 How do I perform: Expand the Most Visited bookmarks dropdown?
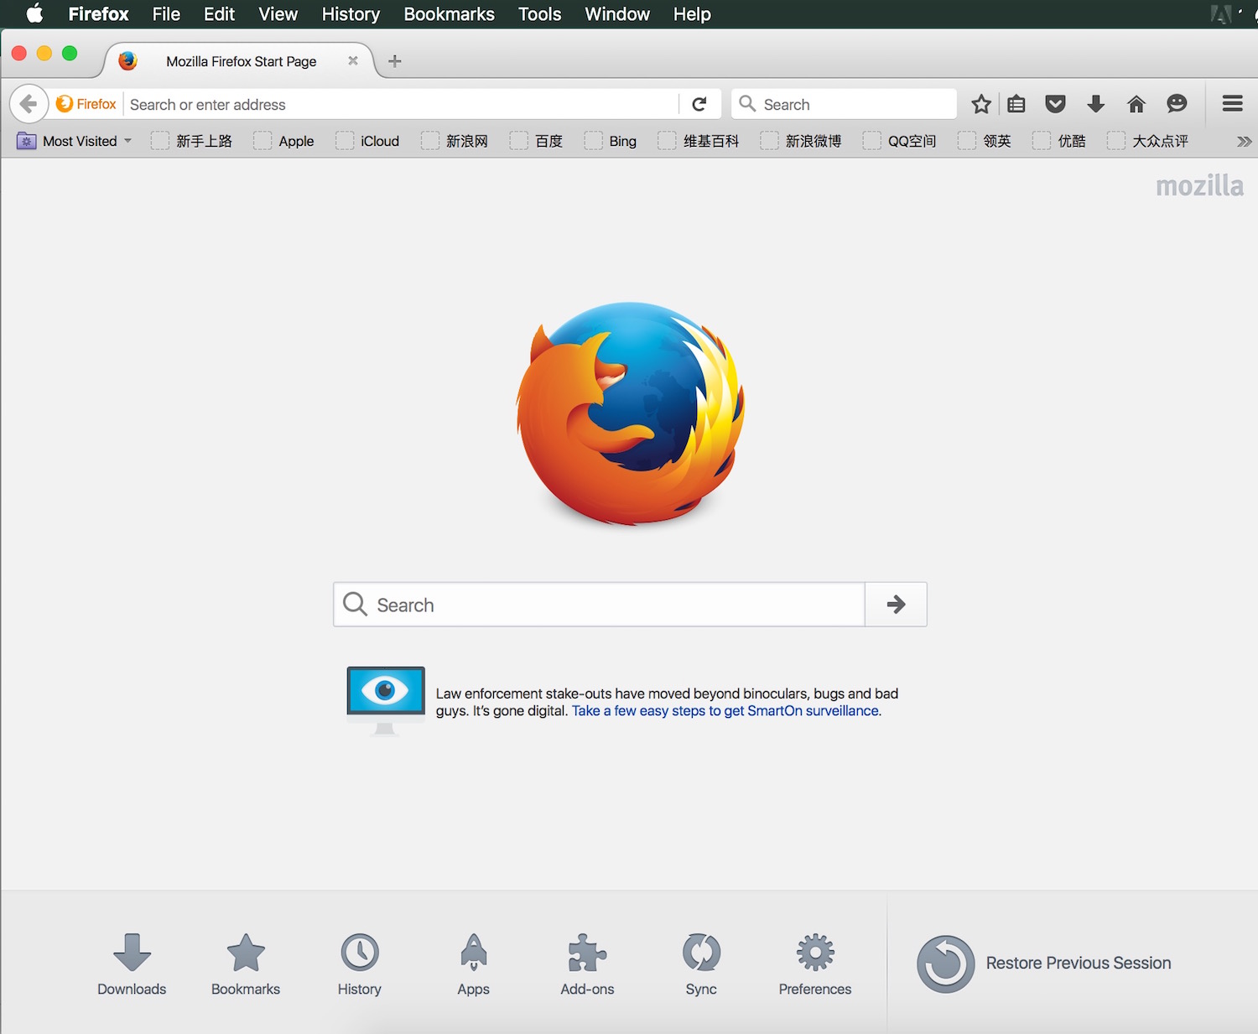(x=74, y=141)
